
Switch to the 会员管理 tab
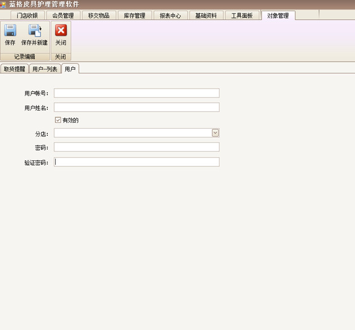63,16
